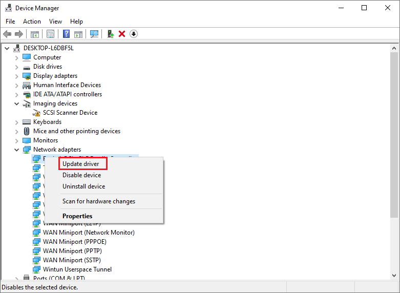Click the Properties sheet toolbar icon
This screenshot has width=400, height=293.
pyautogui.click(x=50, y=34)
